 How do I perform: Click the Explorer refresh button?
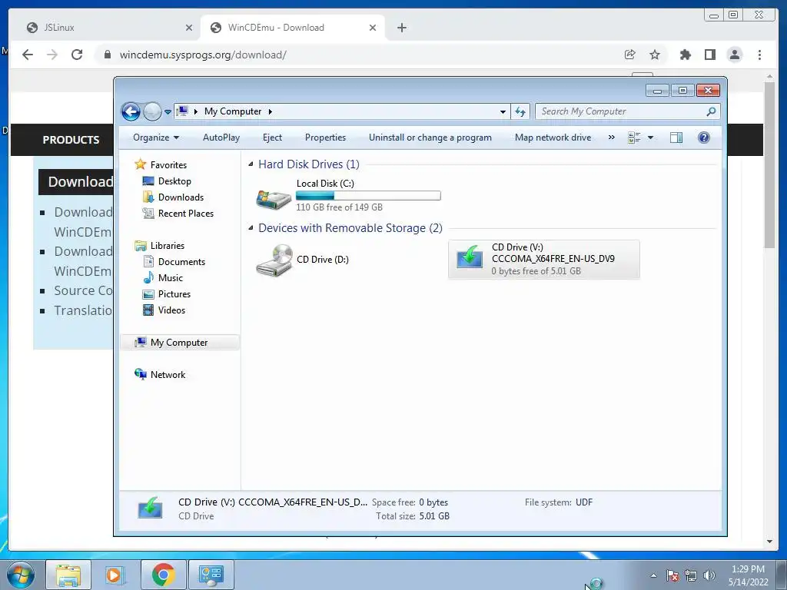tap(520, 112)
